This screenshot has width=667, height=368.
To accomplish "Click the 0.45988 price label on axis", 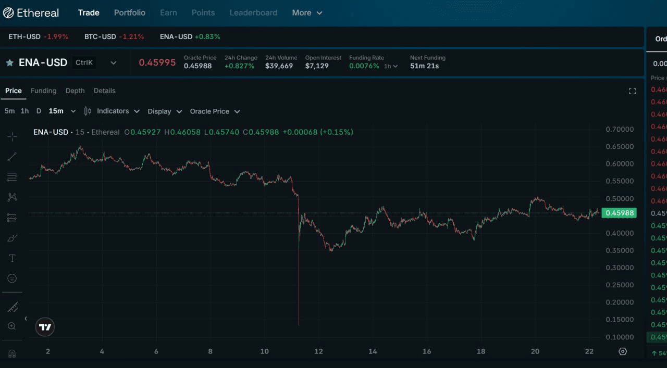I will click(619, 213).
